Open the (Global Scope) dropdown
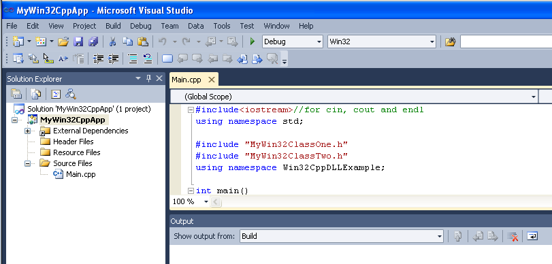This screenshot has width=552, height=264. (x=534, y=97)
